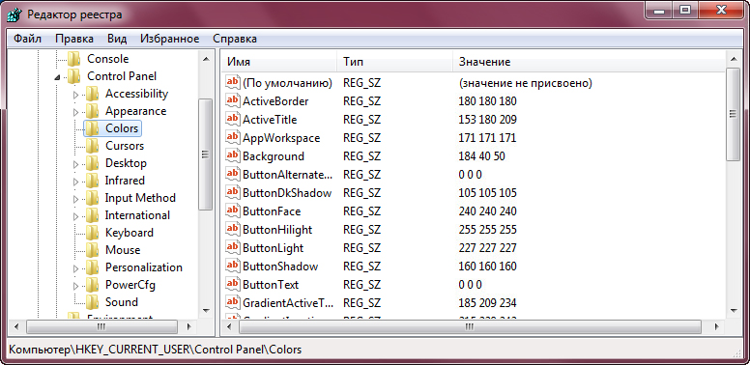Click the string icon of (По умолчанию)

(x=233, y=83)
